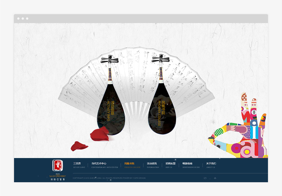Click the third dot in window title bar
The width and height of the screenshot is (282, 196).
(x=27, y=19)
